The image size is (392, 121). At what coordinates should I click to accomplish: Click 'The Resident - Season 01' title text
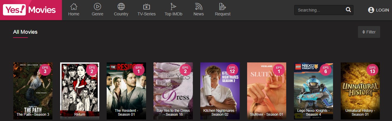pyautogui.click(x=126, y=112)
